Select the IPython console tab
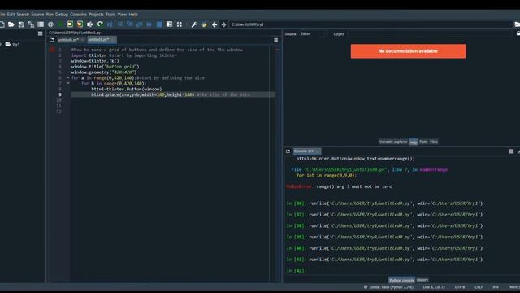 tap(401, 280)
